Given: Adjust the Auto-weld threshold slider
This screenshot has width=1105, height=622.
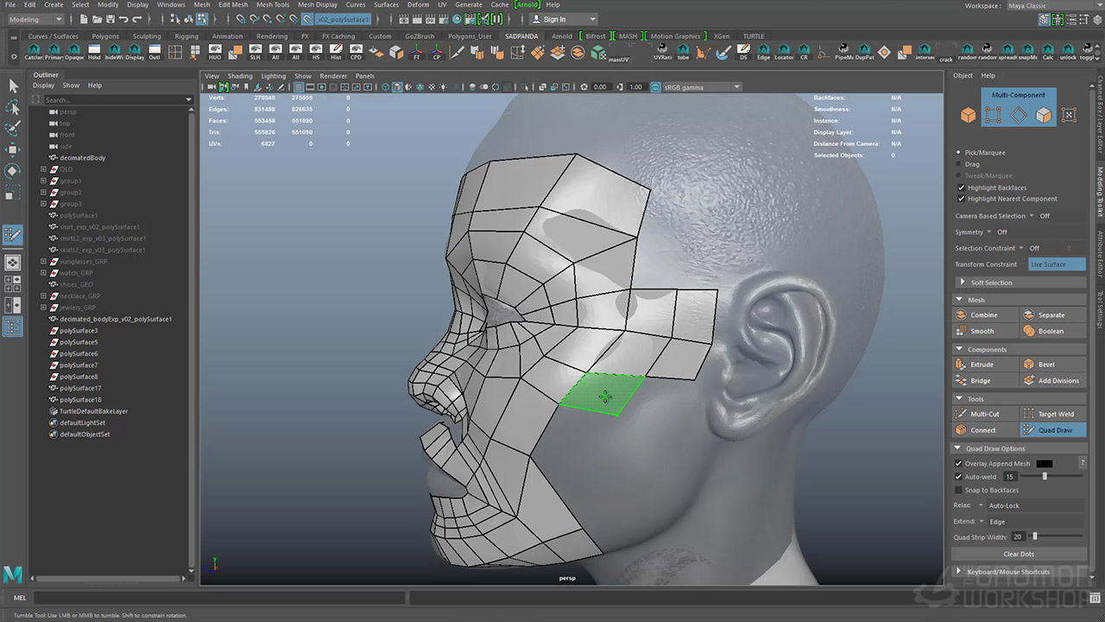Looking at the screenshot, I should pos(1045,477).
